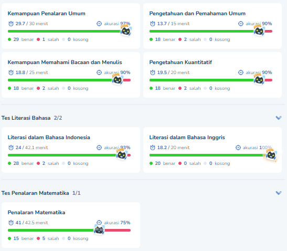Click the robot mascot on Literasi Bahasa Indonesia bar
The image size is (287, 251).
[122, 154]
